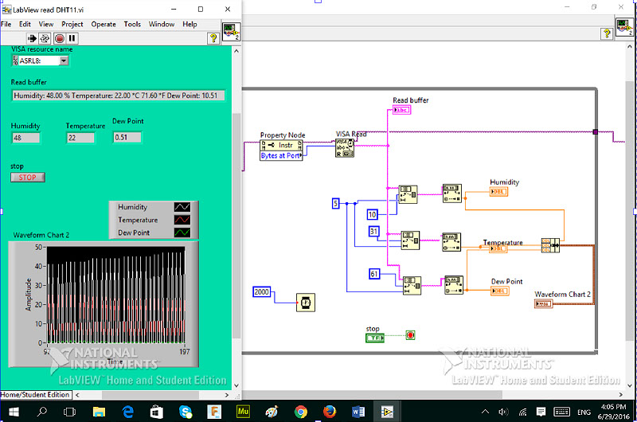Open the File menu
The image size is (637, 422).
[6, 24]
